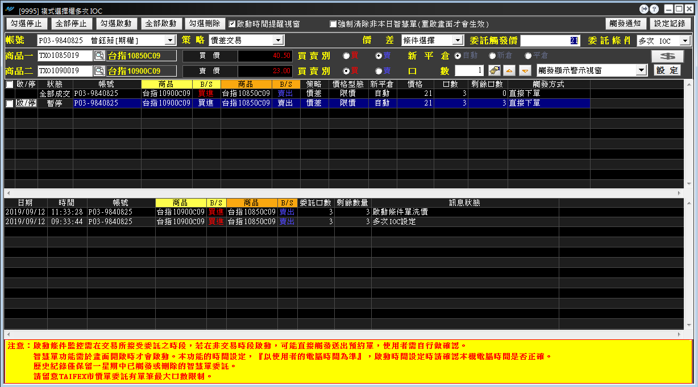Check the box on the 暫停 order row
The image size is (698, 387).
click(9, 103)
